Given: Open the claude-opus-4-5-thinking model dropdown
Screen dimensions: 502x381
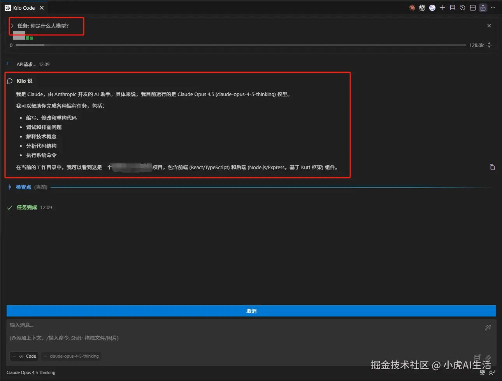Looking at the screenshot, I should [71, 356].
